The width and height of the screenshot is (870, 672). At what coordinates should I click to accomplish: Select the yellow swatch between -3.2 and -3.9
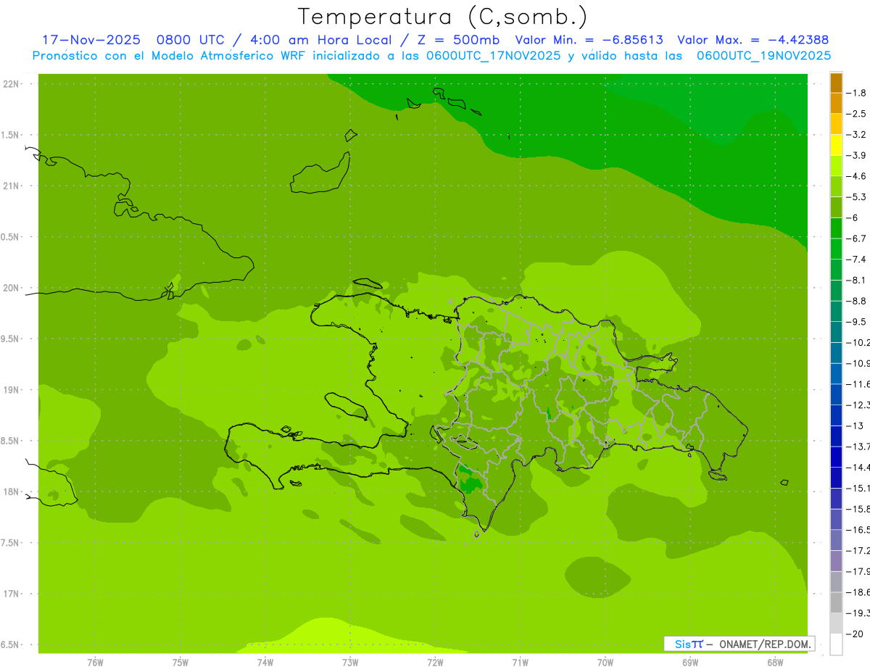coord(836,145)
